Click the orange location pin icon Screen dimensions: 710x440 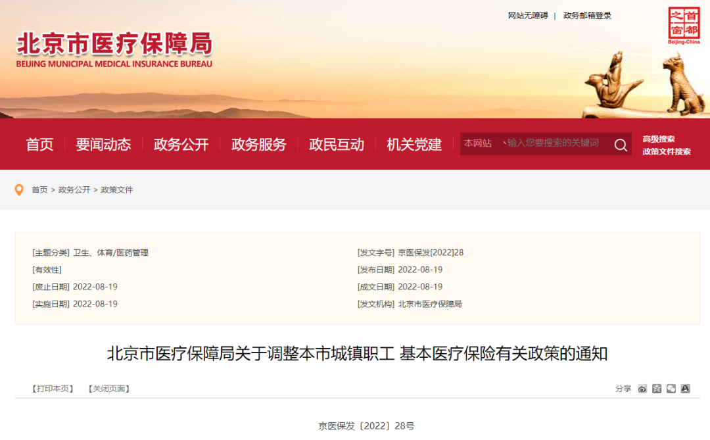pos(19,190)
